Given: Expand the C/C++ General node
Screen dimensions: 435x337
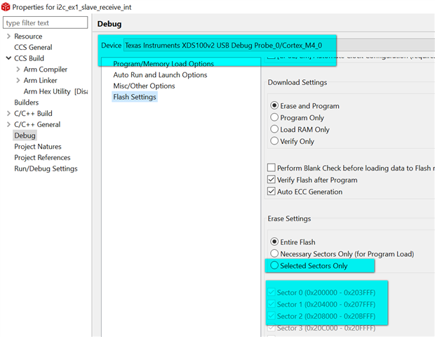Looking at the screenshot, I should [8, 124].
